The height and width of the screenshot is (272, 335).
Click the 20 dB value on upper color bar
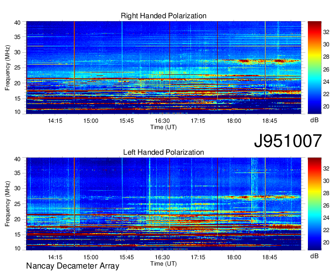point(326,106)
